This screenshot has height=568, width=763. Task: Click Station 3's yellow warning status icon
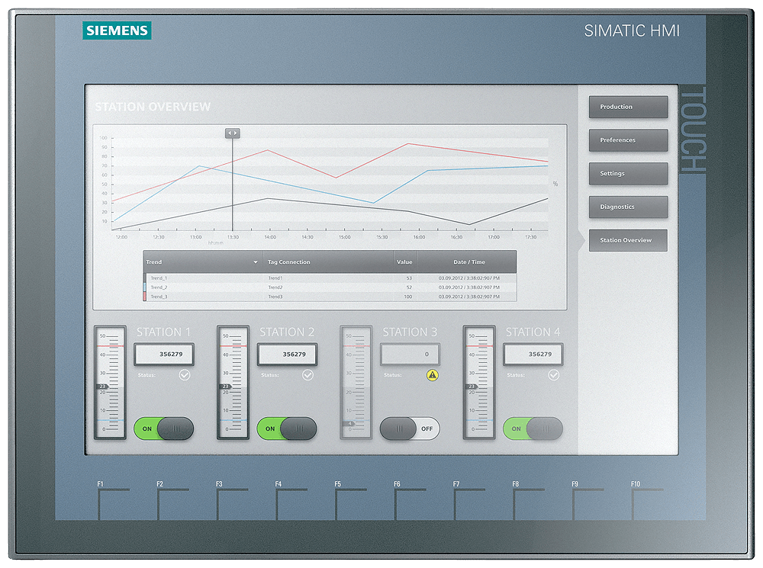[x=432, y=375]
